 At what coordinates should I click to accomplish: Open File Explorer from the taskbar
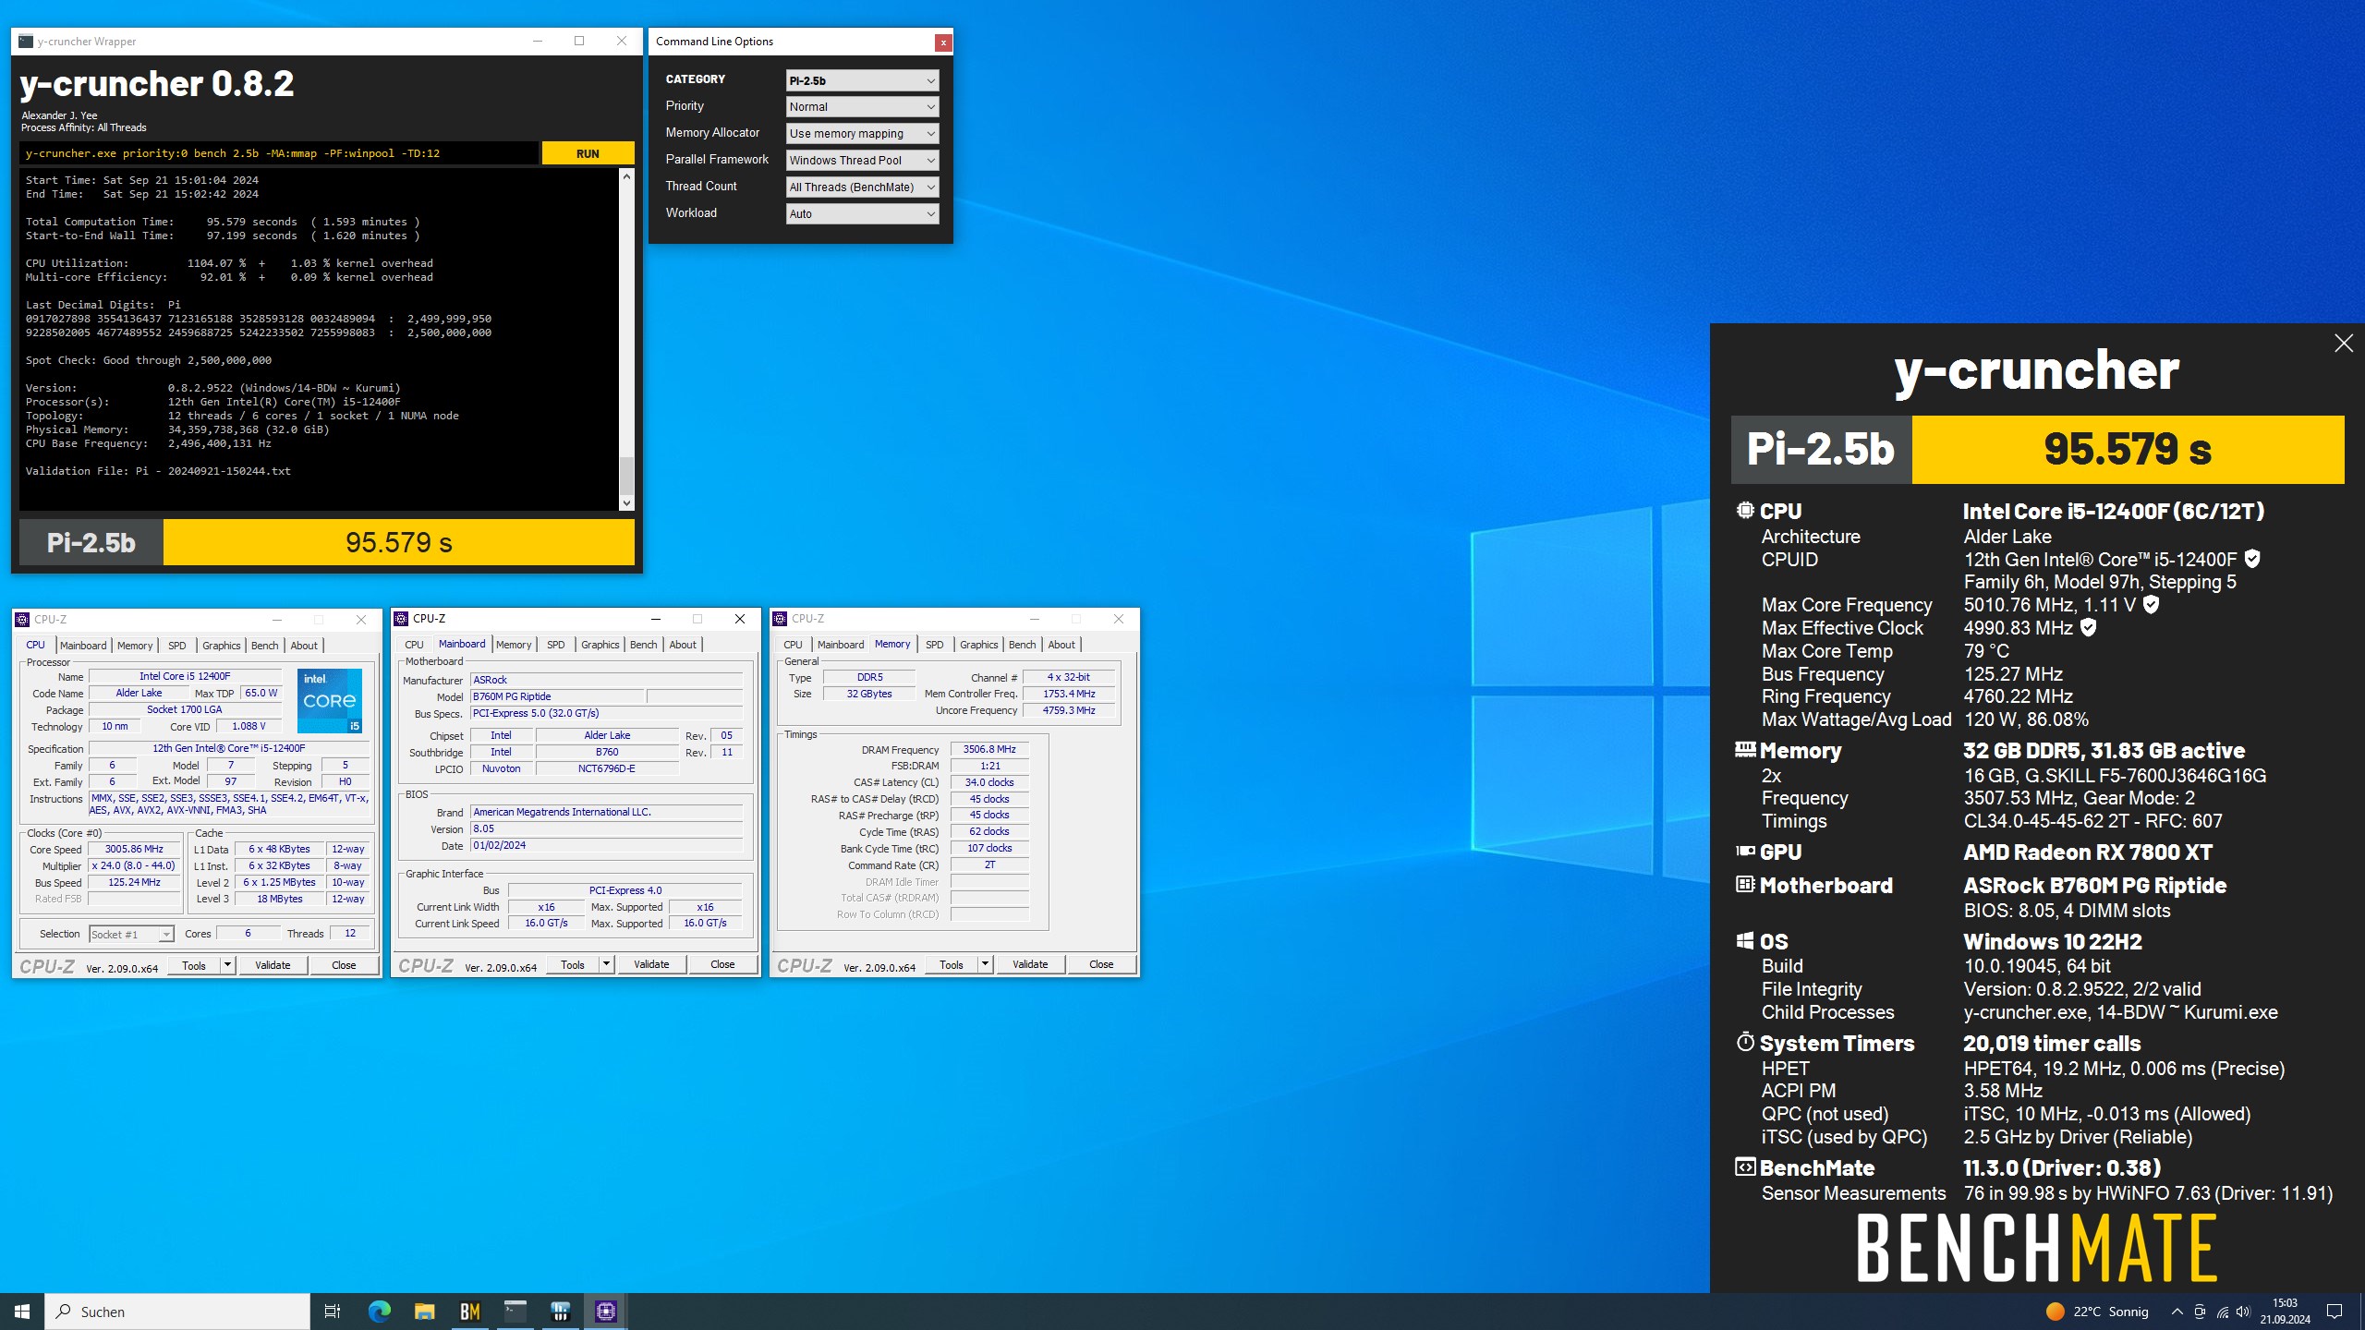(x=424, y=1312)
